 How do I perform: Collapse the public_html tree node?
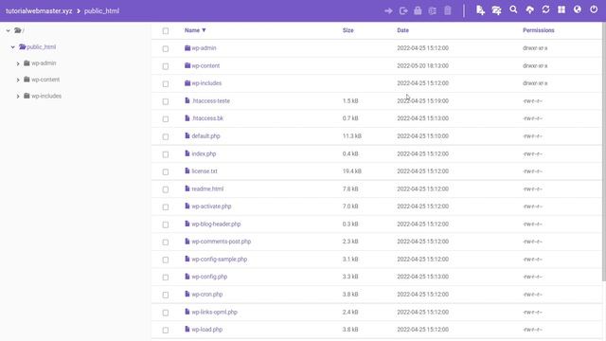coord(12,47)
